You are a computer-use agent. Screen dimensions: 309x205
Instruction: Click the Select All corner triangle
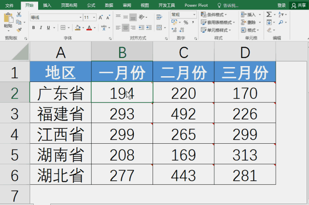click(20, 52)
